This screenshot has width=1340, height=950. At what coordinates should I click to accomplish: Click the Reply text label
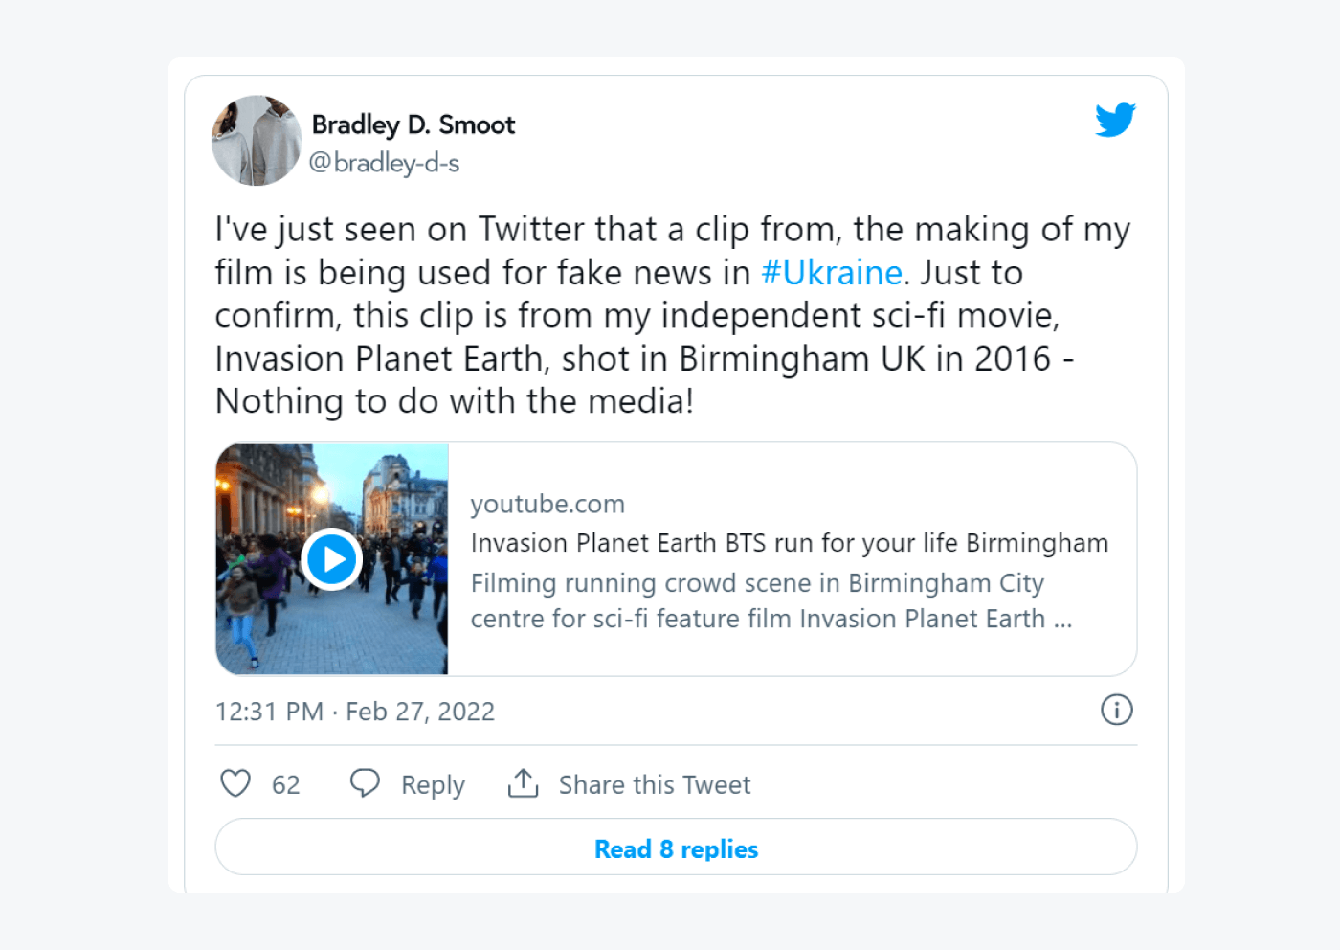433,785
